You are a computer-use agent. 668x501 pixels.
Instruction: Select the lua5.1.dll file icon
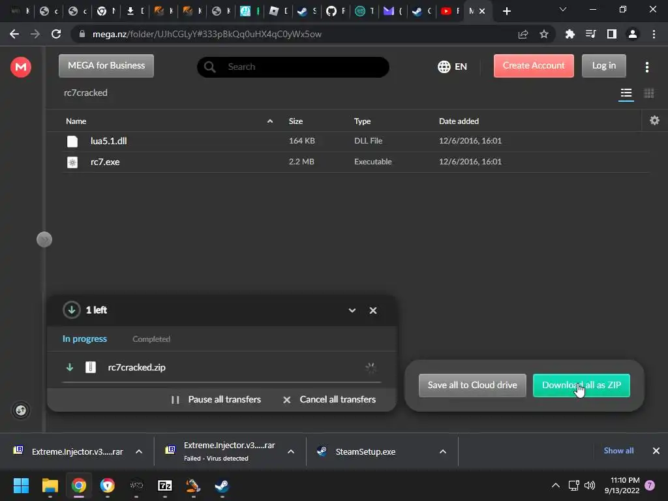point(72,141)
